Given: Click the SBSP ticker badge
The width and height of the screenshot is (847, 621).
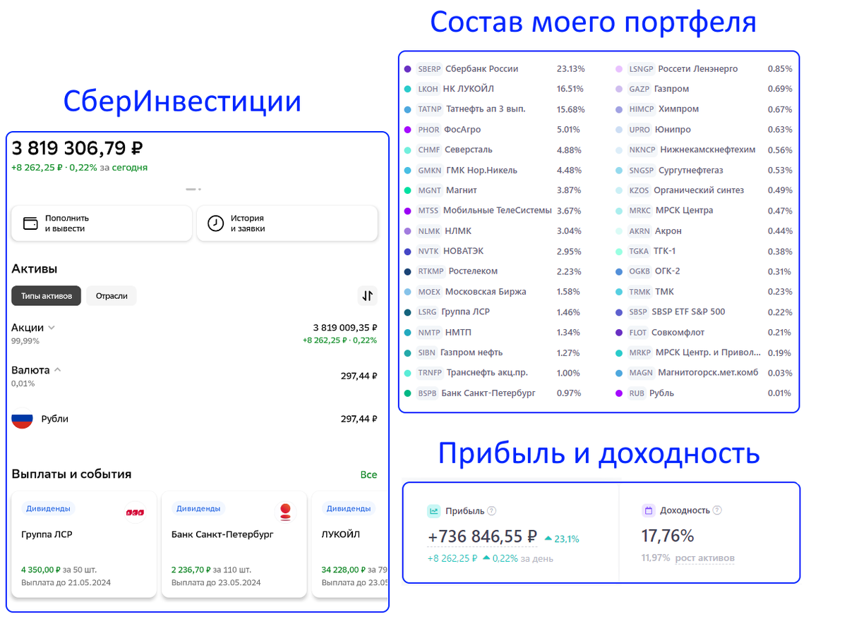Looking at the screenshot, I should tap(638, 312).
